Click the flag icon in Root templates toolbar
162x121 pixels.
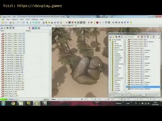click(154, 37)
